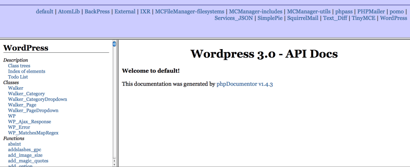The height and width of the screenshot is (167, 410).
Task: Visit the phpDocumentor v1.4.3 link
Action: pyautogui.click(x=245, y=84)
